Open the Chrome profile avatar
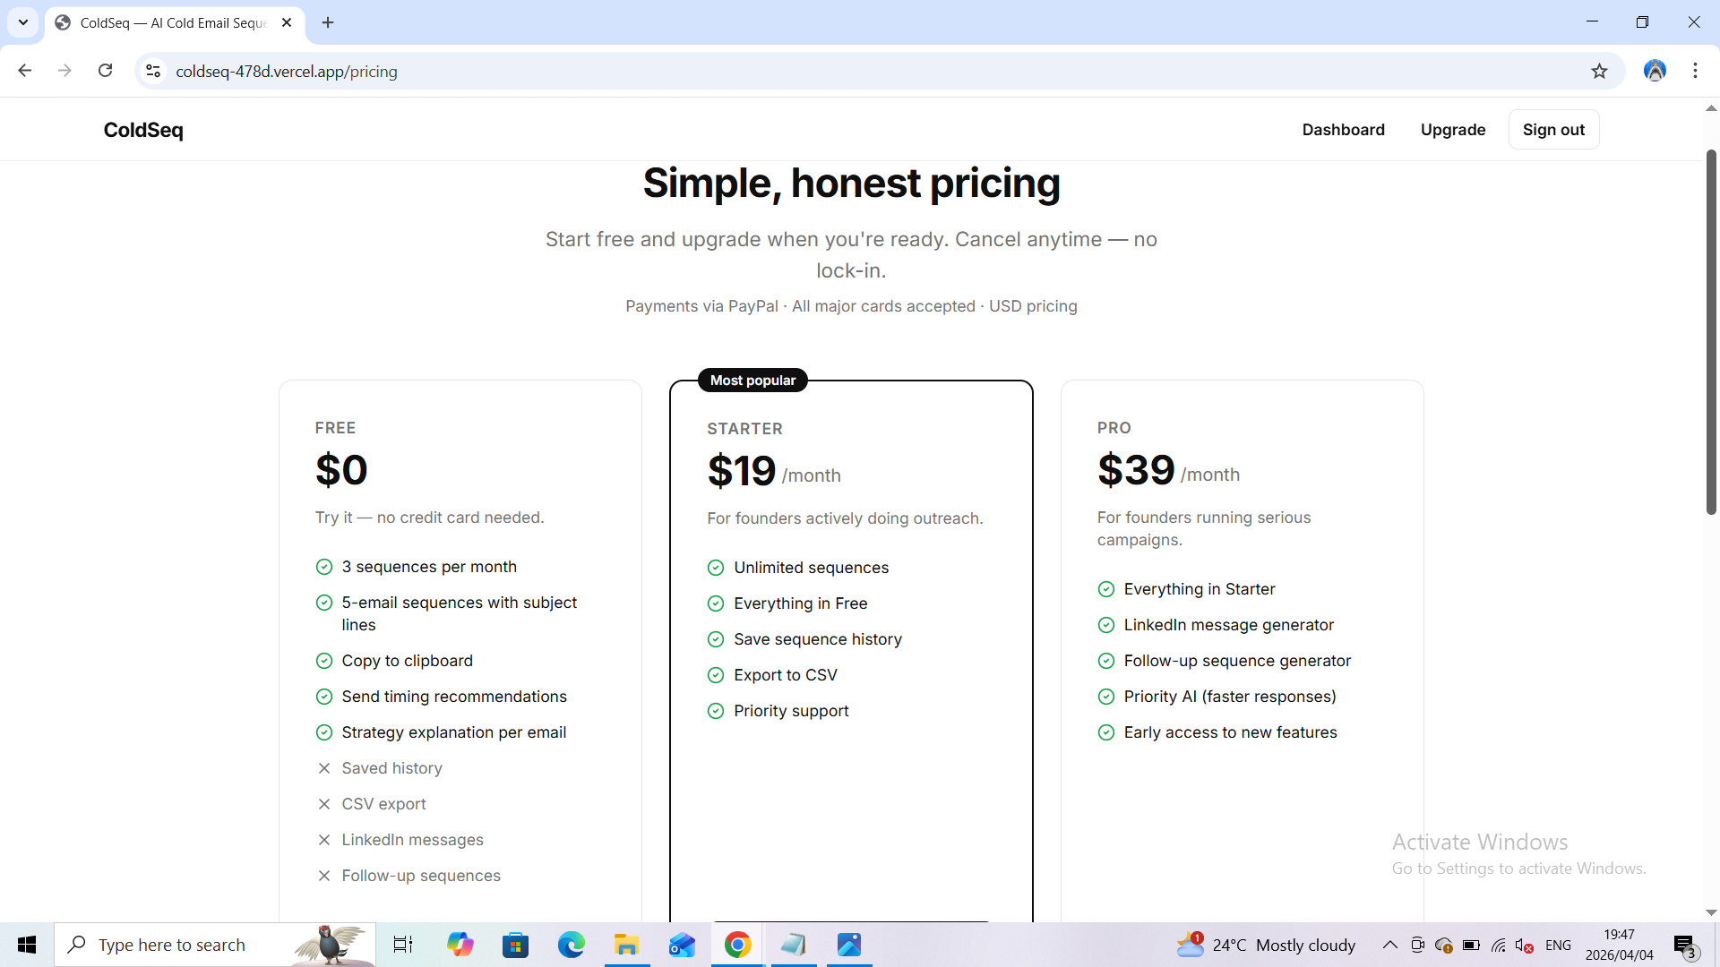1720x967 pixels. [x=1655, y=71]
